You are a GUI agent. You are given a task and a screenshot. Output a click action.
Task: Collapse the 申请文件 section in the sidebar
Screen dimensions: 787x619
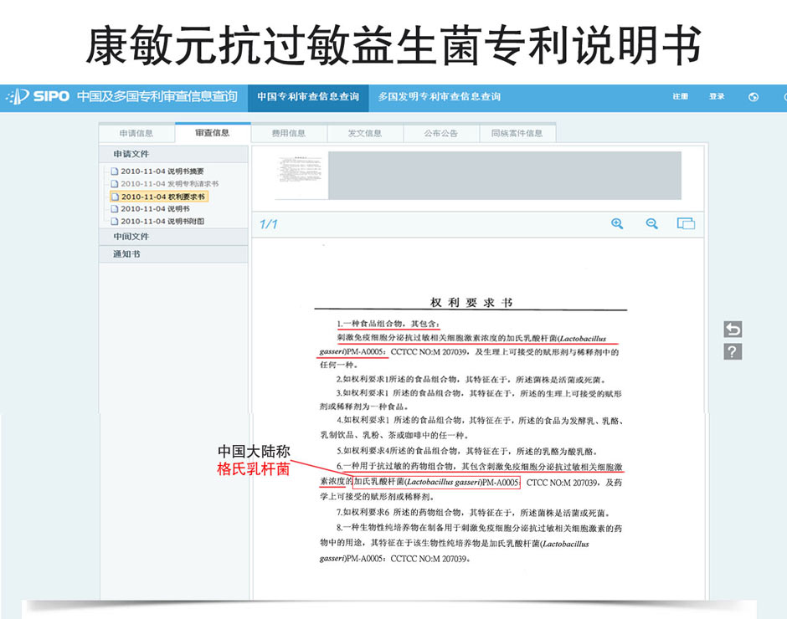click(173, 154)
